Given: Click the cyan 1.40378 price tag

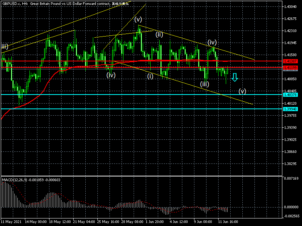Looking at the screenshot, I should (291, 95).
